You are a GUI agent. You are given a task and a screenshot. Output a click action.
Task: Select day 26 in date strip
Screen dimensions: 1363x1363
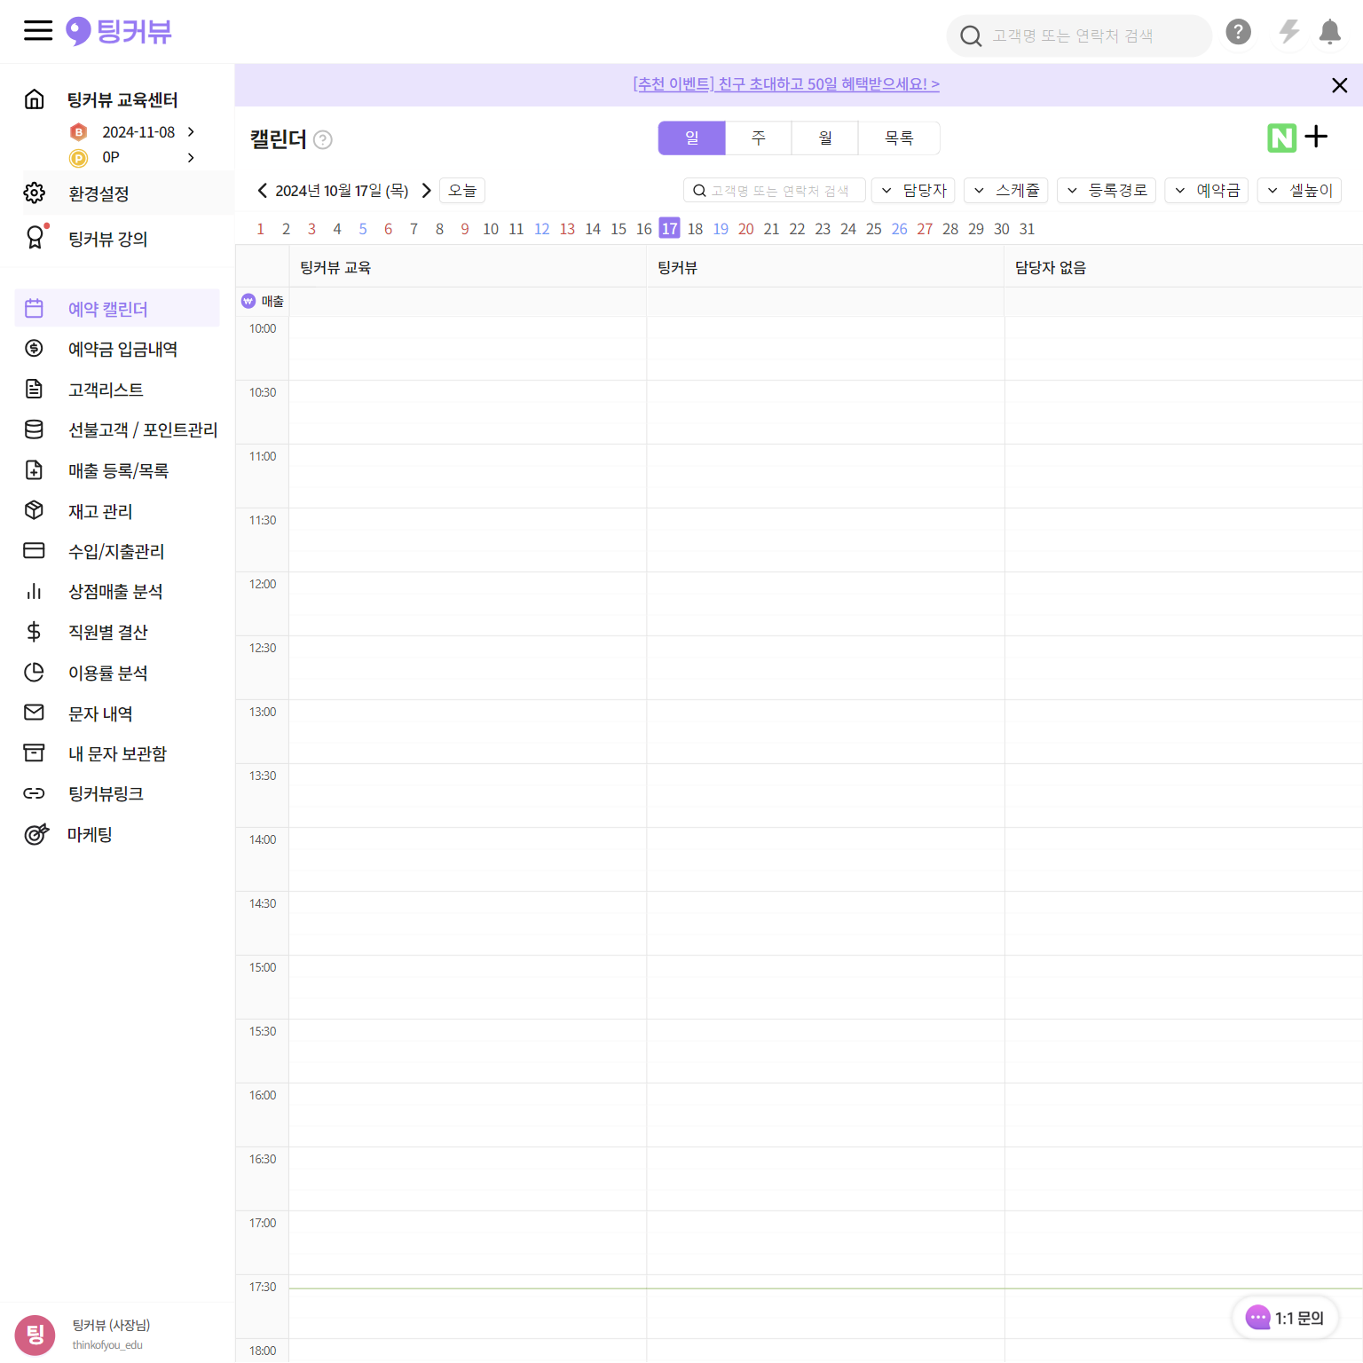tap(899, 229)
